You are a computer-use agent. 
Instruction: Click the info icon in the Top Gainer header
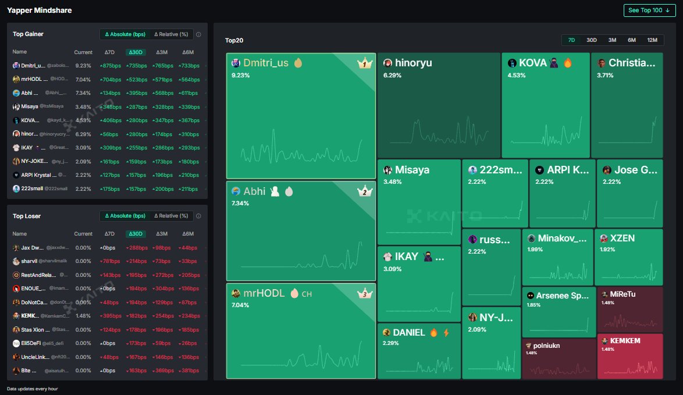[x=198, y=34]
